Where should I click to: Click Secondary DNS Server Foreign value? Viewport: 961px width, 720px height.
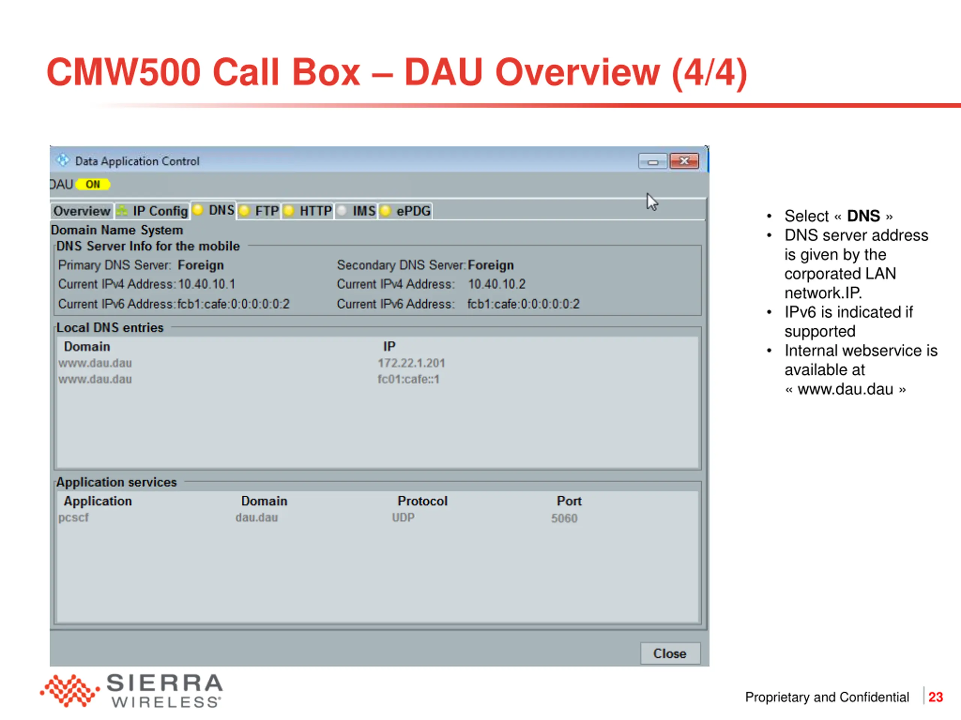pos(491,265)
